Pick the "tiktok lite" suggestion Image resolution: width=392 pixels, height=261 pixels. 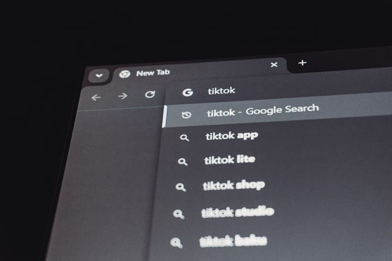pos(230,160)
